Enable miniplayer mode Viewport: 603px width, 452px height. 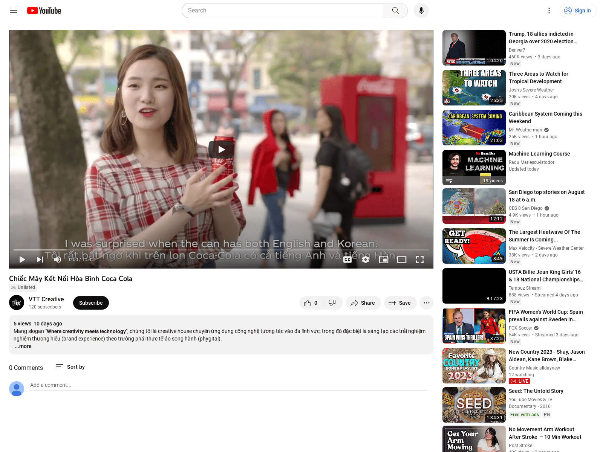coord(384,259)
